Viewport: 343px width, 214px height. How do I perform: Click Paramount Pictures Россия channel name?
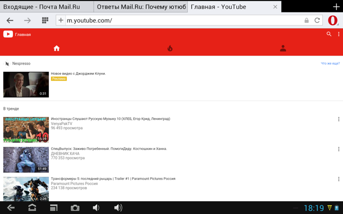(74, 184)
